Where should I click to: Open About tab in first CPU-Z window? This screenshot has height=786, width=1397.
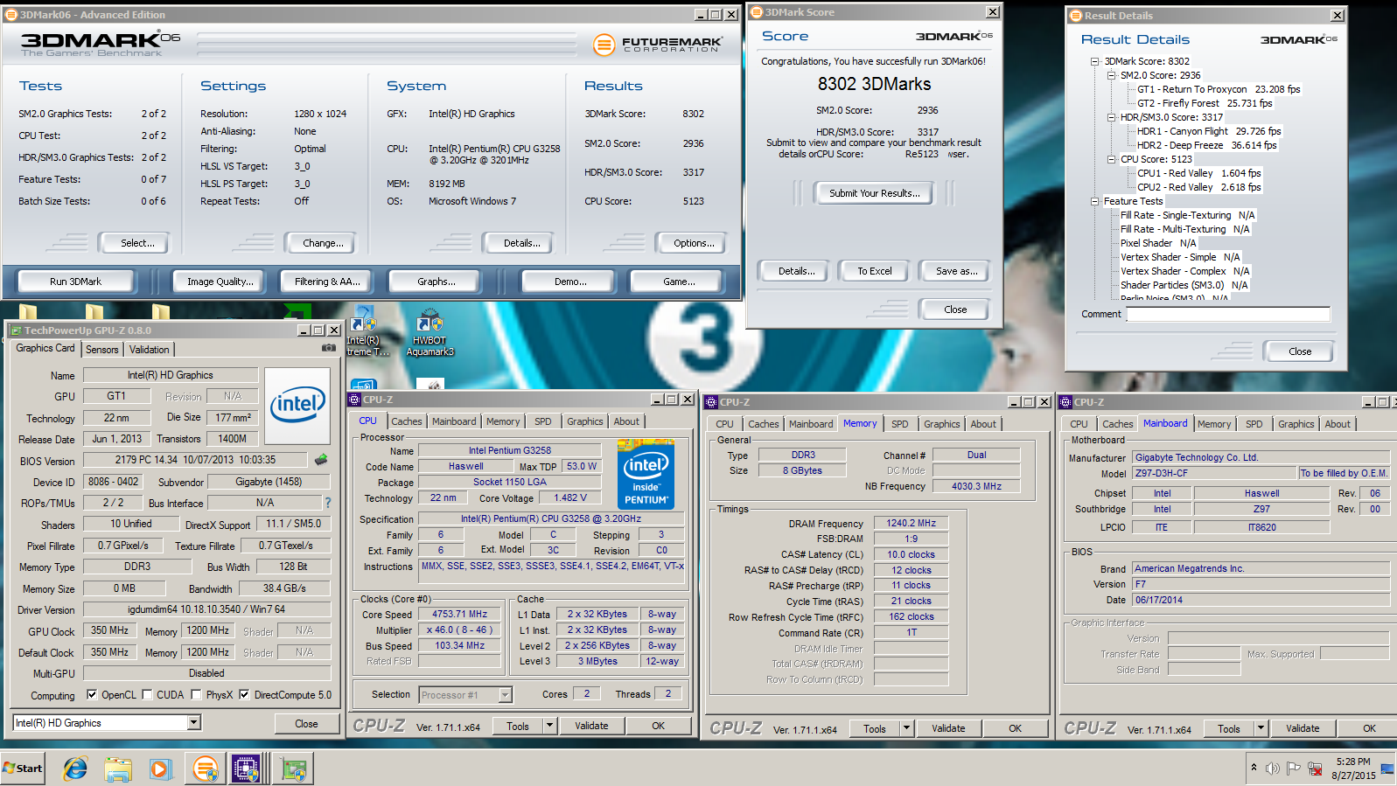point(626,421)
